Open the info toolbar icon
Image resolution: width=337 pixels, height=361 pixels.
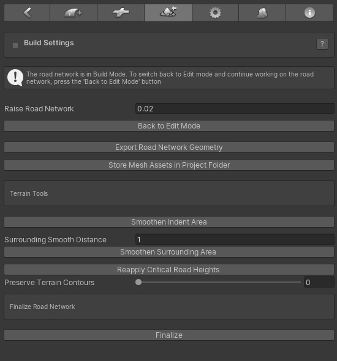pos(309,13)
